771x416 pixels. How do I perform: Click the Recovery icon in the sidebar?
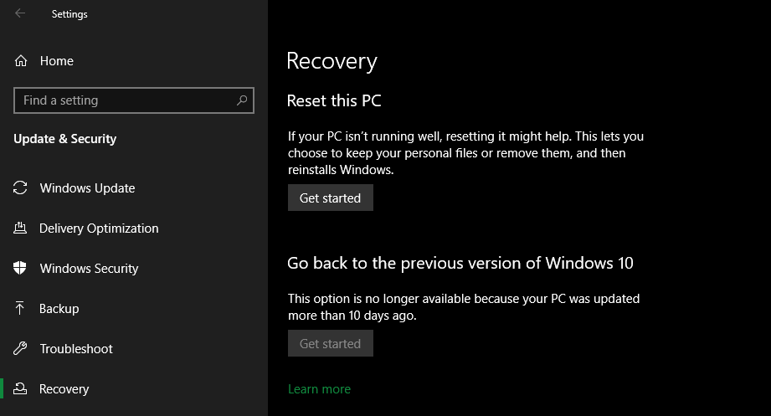click(x=21, y=389)
